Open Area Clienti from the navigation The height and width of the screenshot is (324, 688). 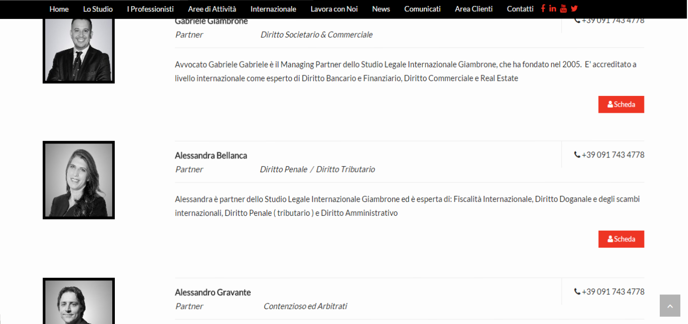click(474, 9)
